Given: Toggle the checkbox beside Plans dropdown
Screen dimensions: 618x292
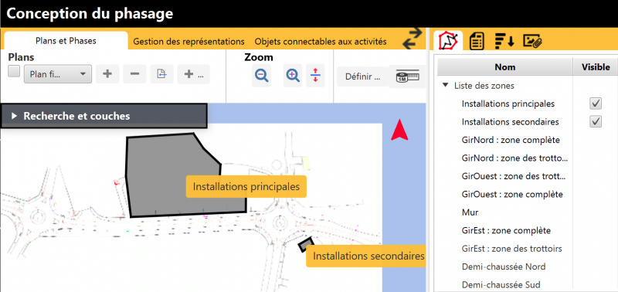Looking at the screenshot, I should click(14, 71).
